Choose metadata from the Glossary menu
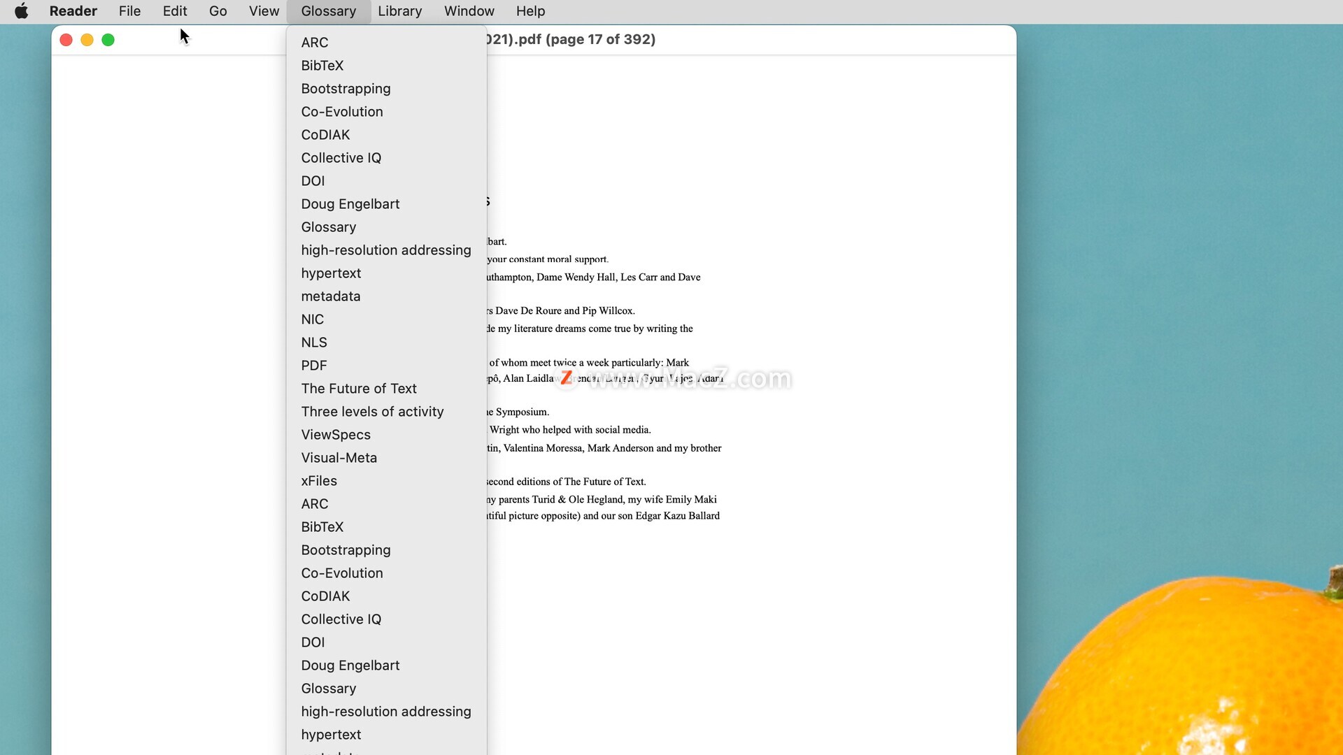Viewport: 1343px width, 755px height. pos(387,296)
